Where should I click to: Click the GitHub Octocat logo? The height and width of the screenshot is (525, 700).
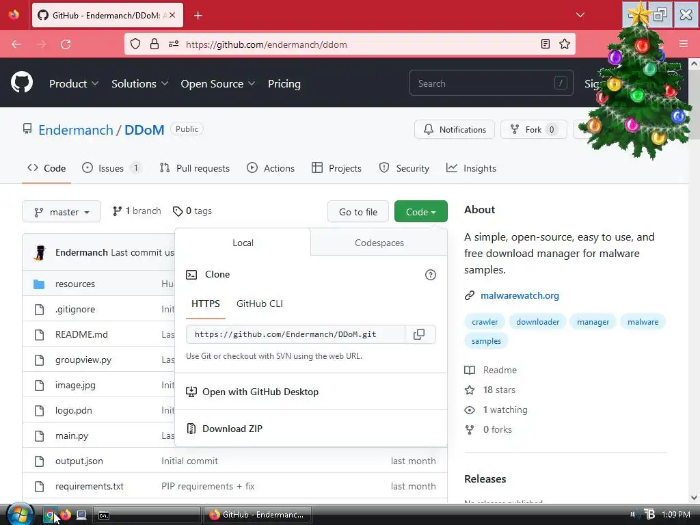22,83
